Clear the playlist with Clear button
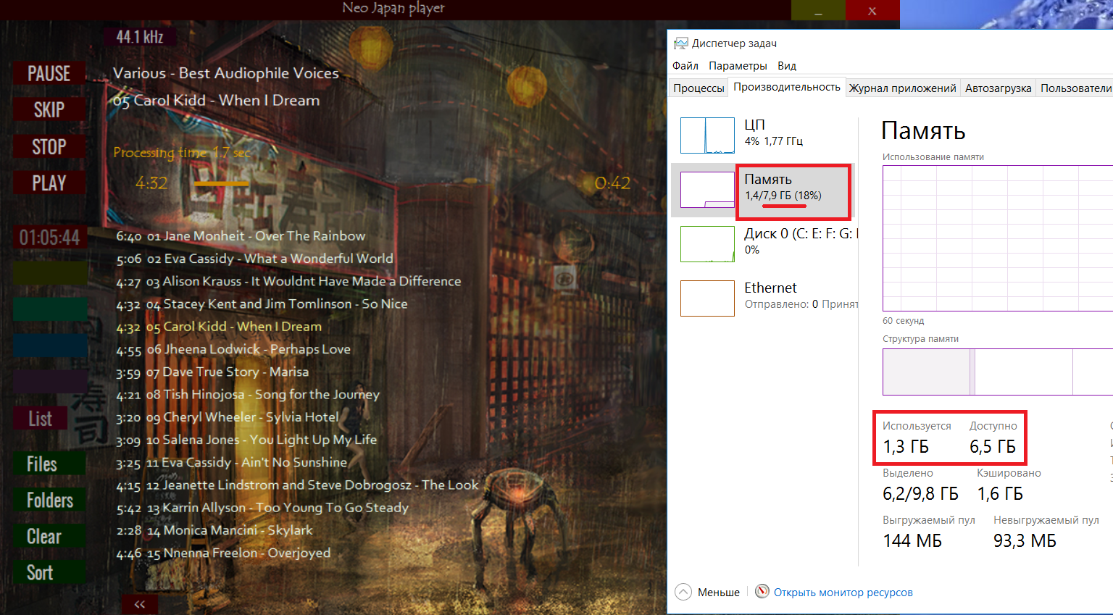The image size is (1113, 615). point(49,536)
